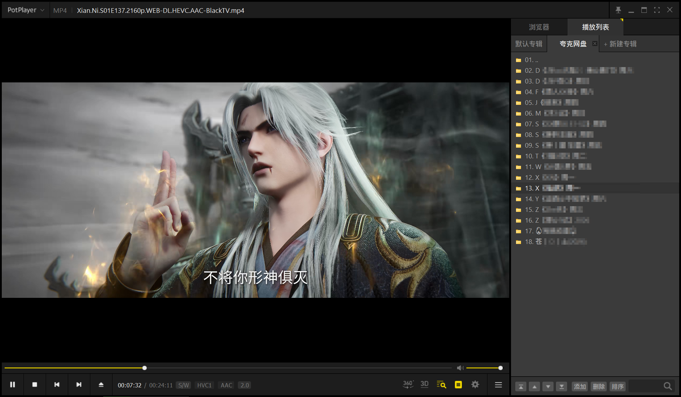
Task: Open playlist folder 17.
Action: coord(595,231)
